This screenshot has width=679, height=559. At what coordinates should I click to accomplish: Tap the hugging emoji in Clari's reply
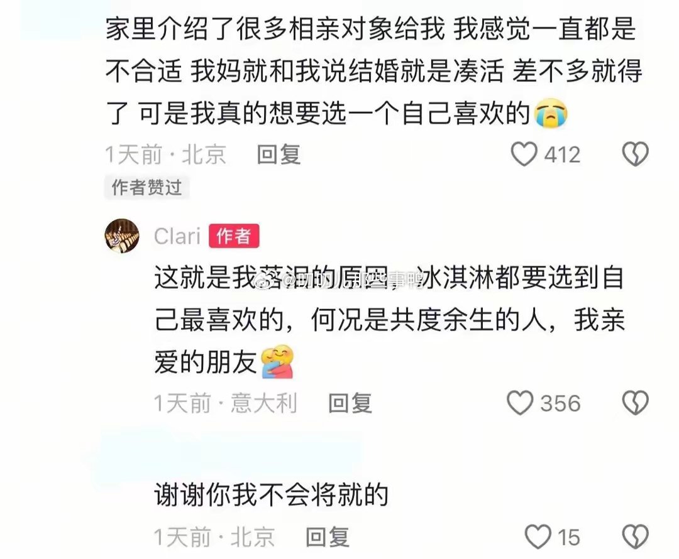pos(278,362)
